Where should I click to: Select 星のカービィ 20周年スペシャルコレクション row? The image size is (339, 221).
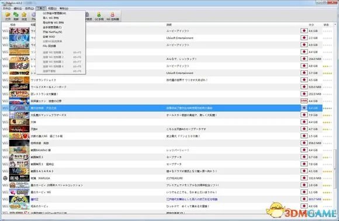tap(162, 185)
